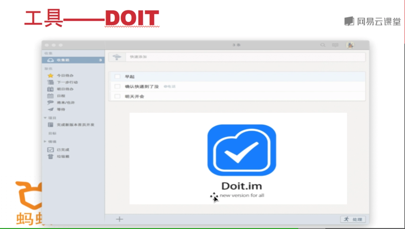This screenshot has width=405, height=229.
Task: Click the signpost icon beside quick add
Action: tap(117, 57)
